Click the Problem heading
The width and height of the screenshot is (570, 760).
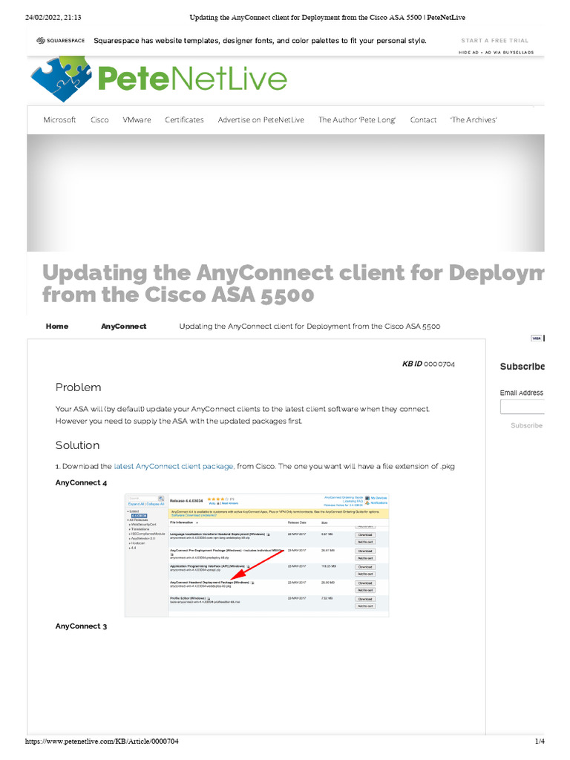pyautogui.click(x=78, y=387)
